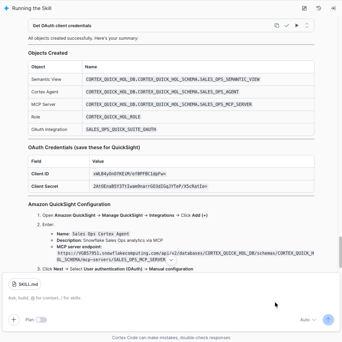This screenshot has height=342, width=342.
Task: Select the Client ID value xWLB4yOnOfKEiM
Action: [x=130, y=174]
